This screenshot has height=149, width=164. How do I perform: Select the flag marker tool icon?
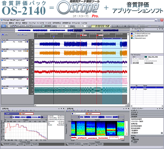click(25, 26)
